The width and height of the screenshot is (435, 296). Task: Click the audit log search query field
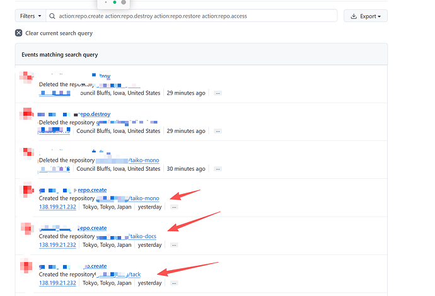click(192, 16)
